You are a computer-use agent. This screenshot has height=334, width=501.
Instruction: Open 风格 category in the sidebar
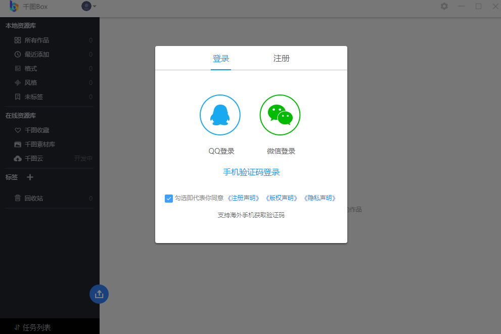click(50, 83)
